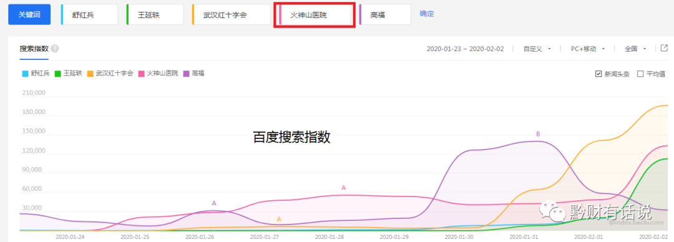This screenshot has height=242, width=674.
Task: Uncheck the 新闻头条 checkbox
Action: tap(598, 74)
